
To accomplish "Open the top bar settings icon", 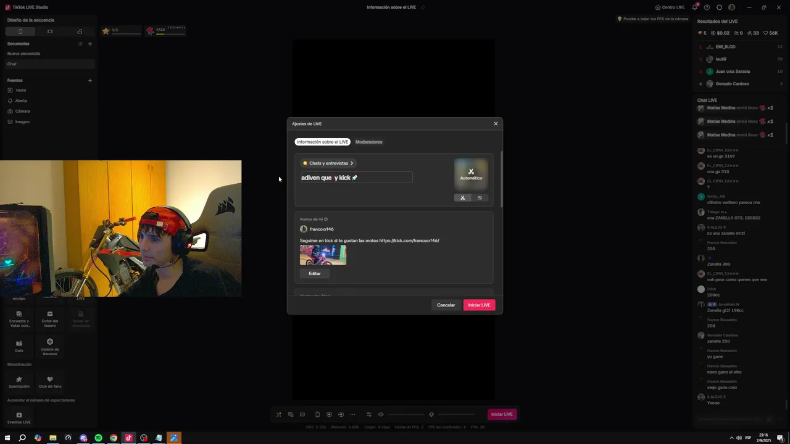I will (x=719, y=7).
